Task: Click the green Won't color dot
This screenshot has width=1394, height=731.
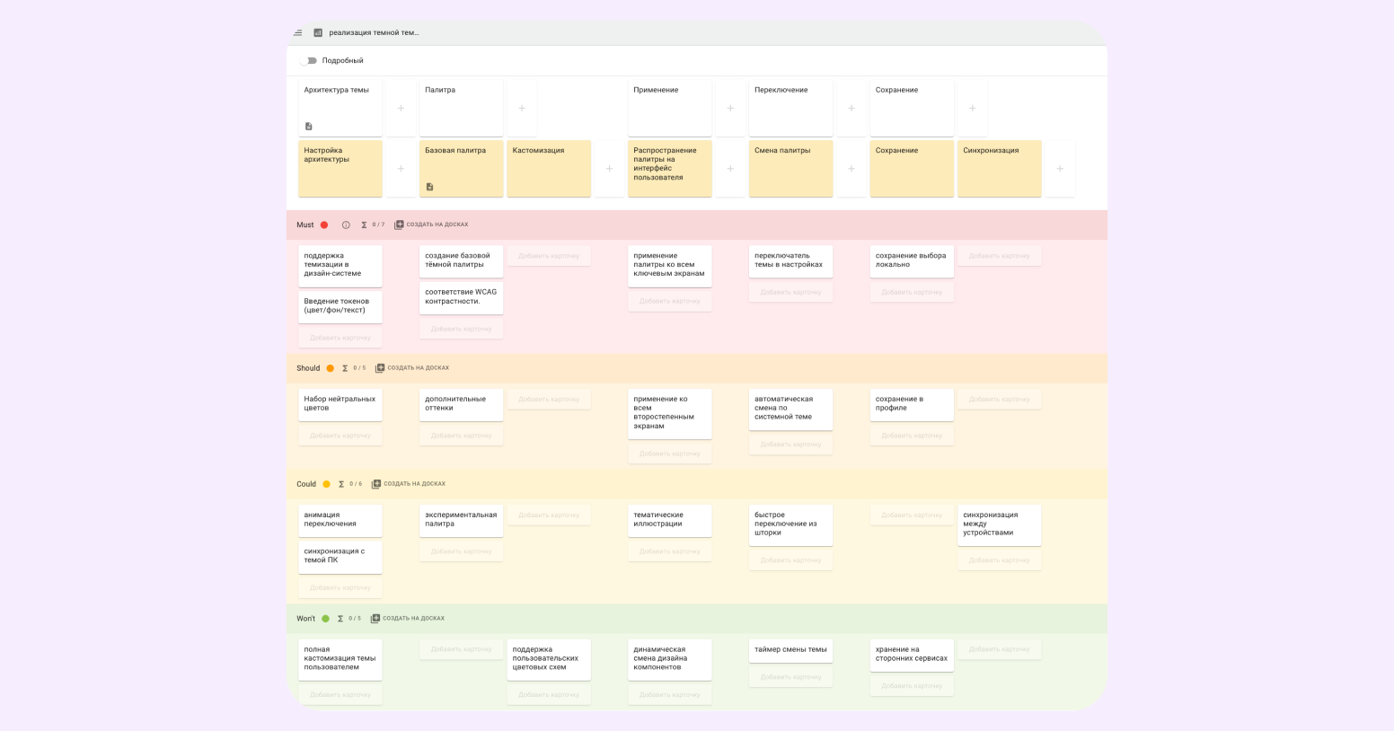Action: point(325,619)
